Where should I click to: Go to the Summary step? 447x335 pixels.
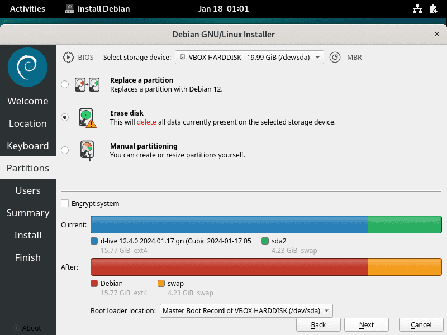[x=28, y=213]
